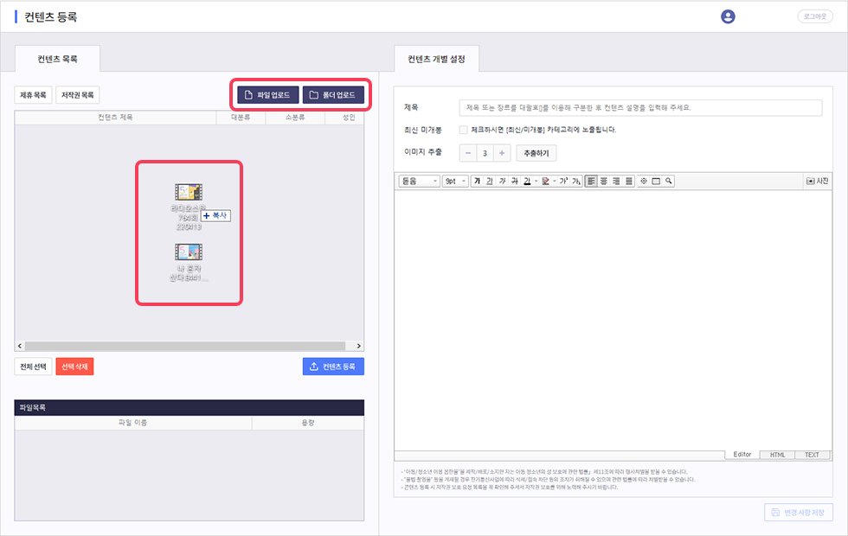Check the 최신 미개봉 checkbox
Screen dimensions: 848x536
click(463, 130)
